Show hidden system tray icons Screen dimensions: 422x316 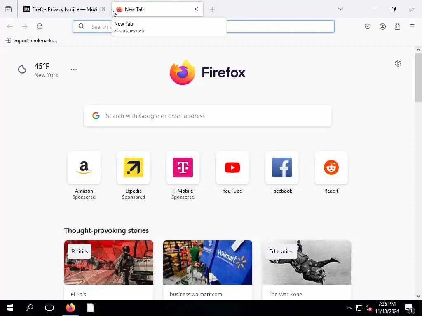coord(349,308)
